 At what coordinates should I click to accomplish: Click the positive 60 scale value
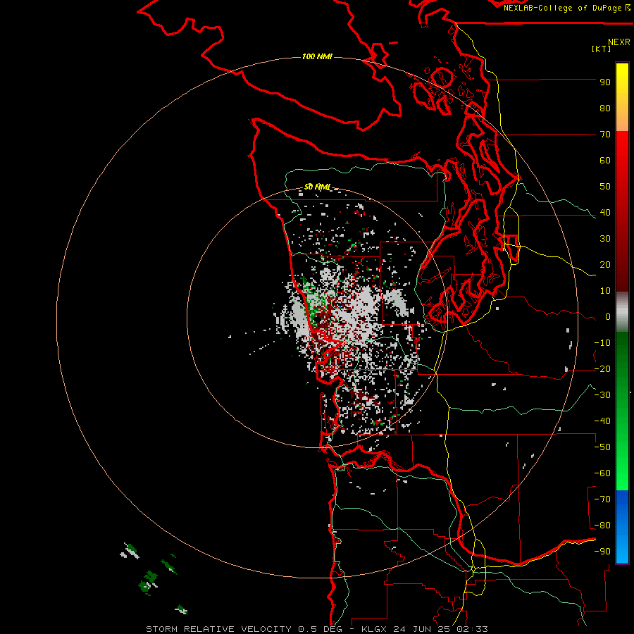pos(605,161)
